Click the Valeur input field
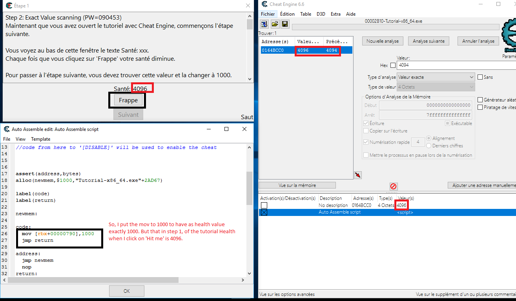516x301 pixels. point(455,65)
